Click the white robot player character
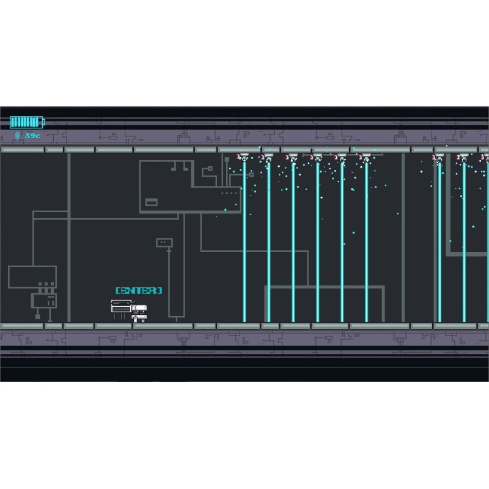489x489 pixels. [x=139, y=313]
